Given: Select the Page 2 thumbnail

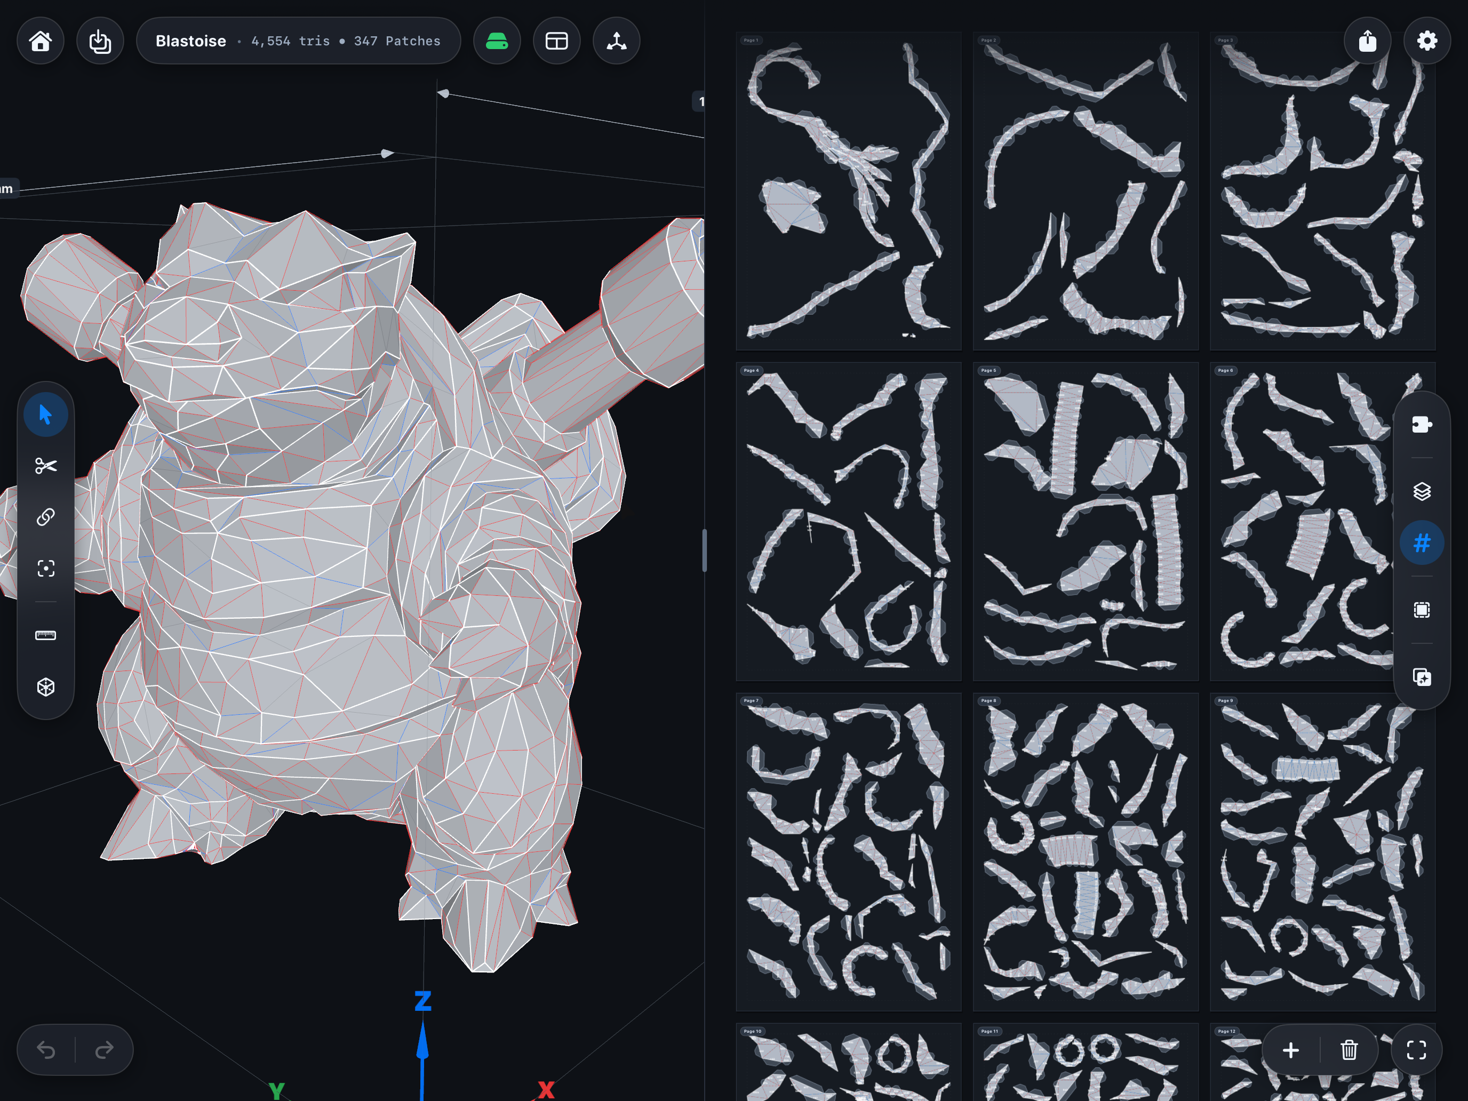Looking at the screenshot, I should [1086, 191].
